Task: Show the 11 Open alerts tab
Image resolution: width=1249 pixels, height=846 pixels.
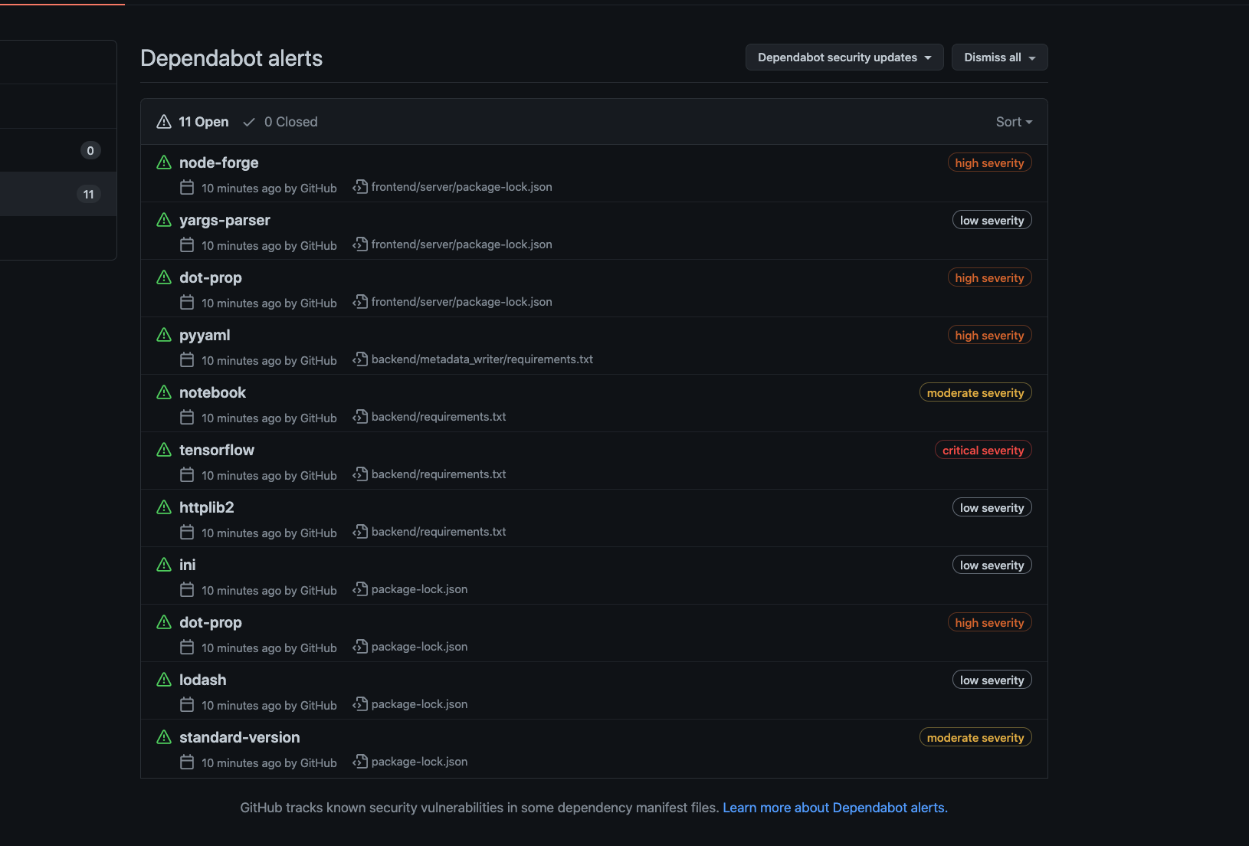Action: (x=192, y=122)
